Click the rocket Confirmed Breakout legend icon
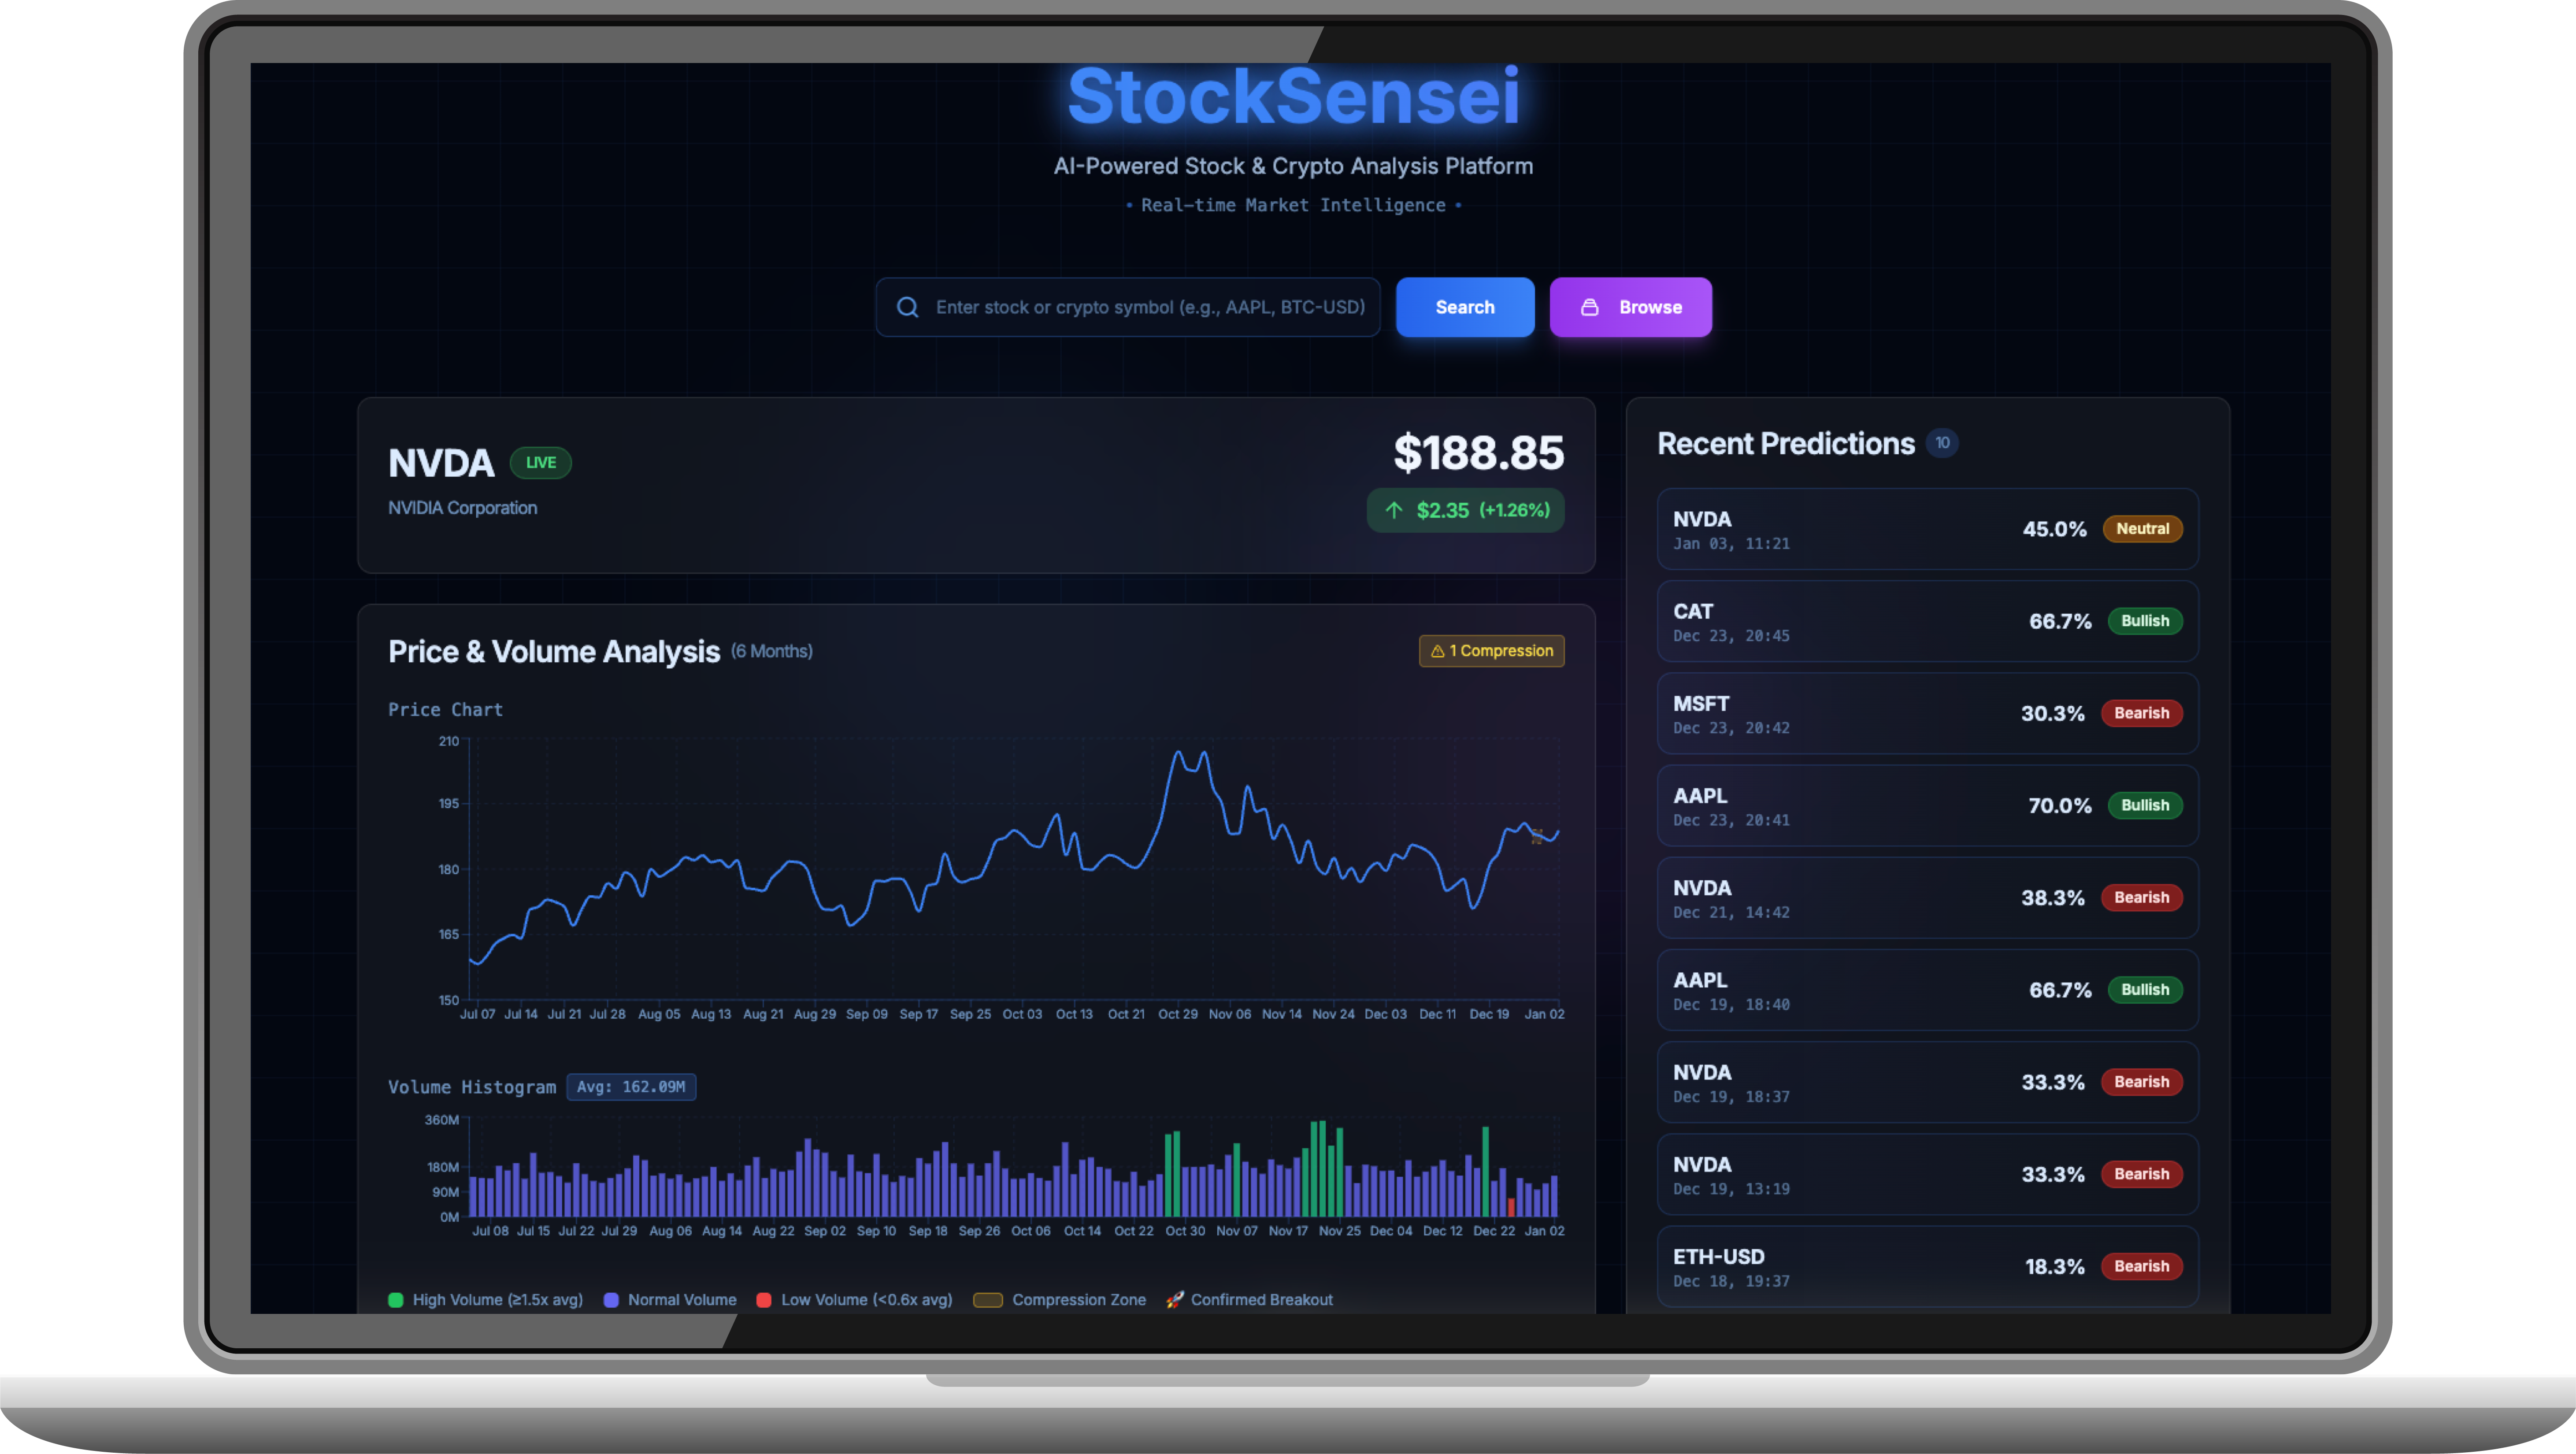This screenshot has width=2576, height=1454. click(x=1174, y=1300)
